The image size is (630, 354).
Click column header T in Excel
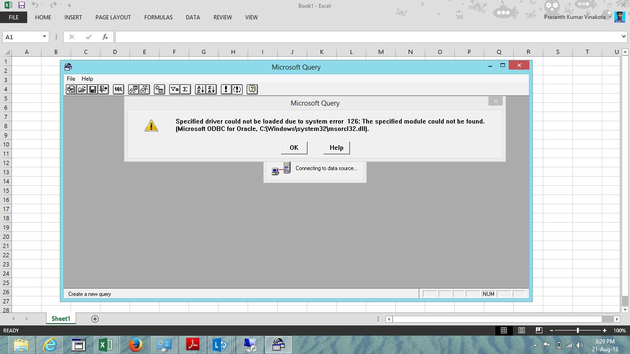587,52
